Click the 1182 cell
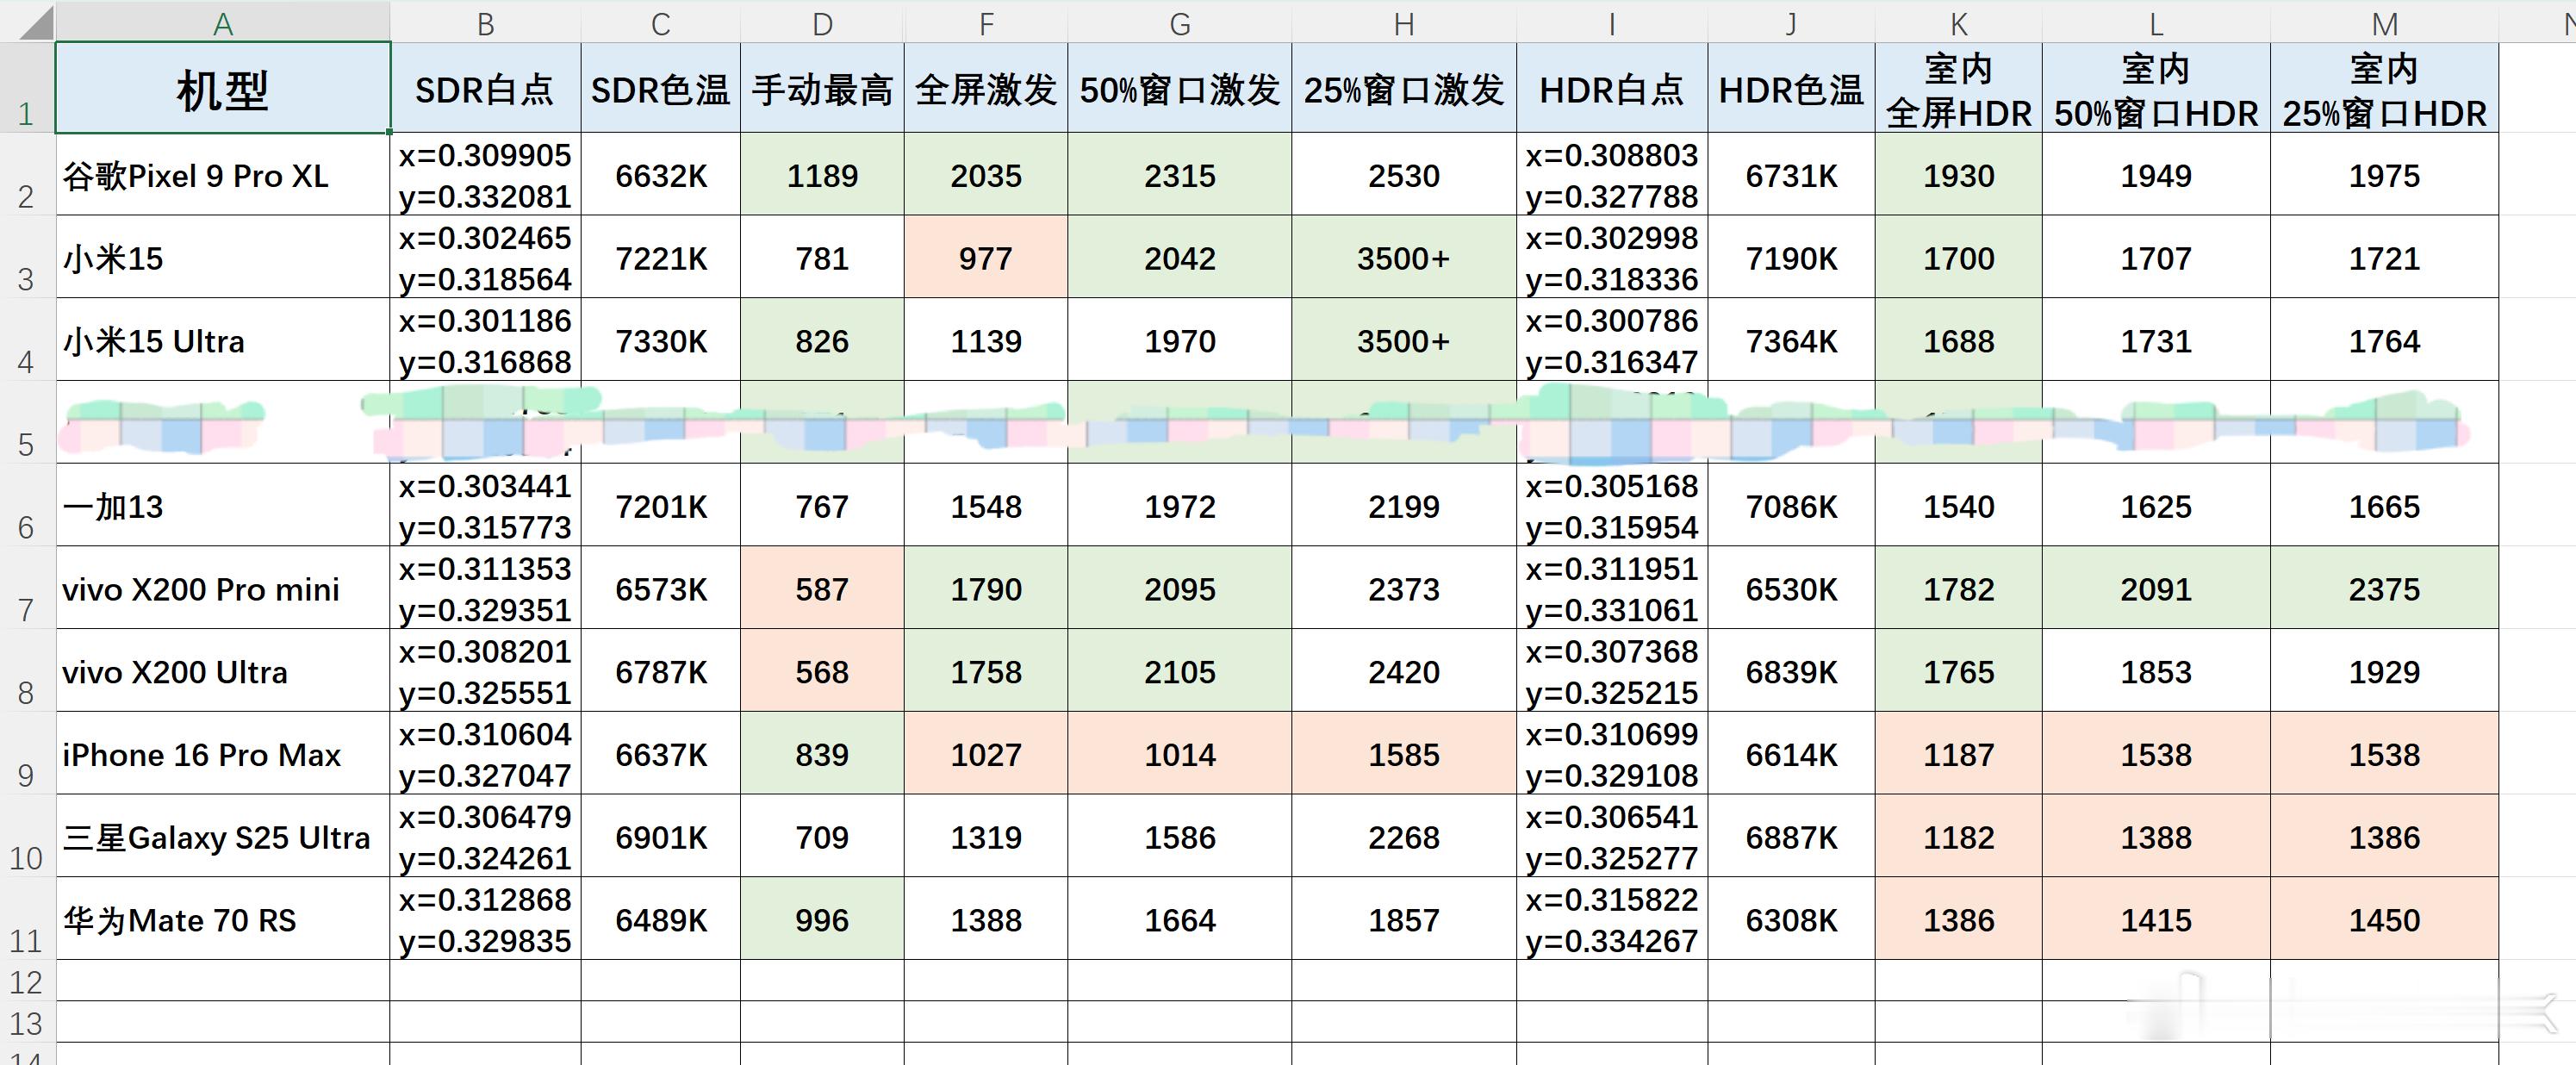 [x=1958, y=837]
